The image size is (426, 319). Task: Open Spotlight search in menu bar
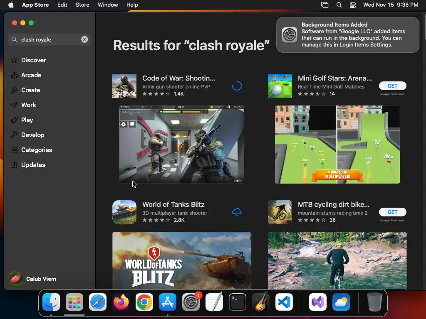(x=339, y=5)
